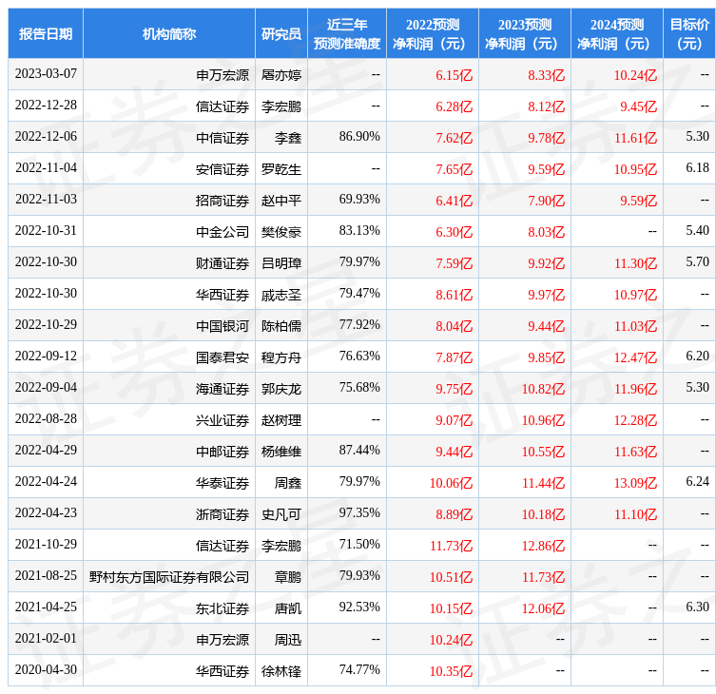Click institution 招商证券
Viewport: 716px width, 694px height.
[223, 201]
